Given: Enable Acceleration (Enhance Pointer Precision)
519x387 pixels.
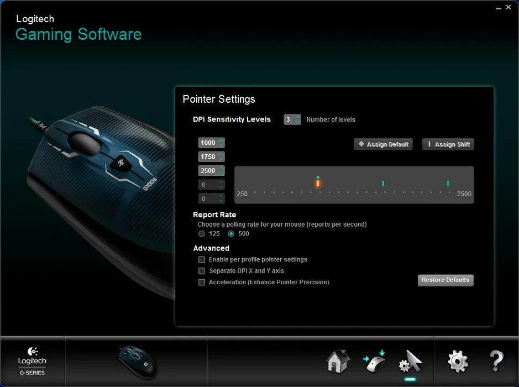Looking at the screenshot, I should 202,282.
